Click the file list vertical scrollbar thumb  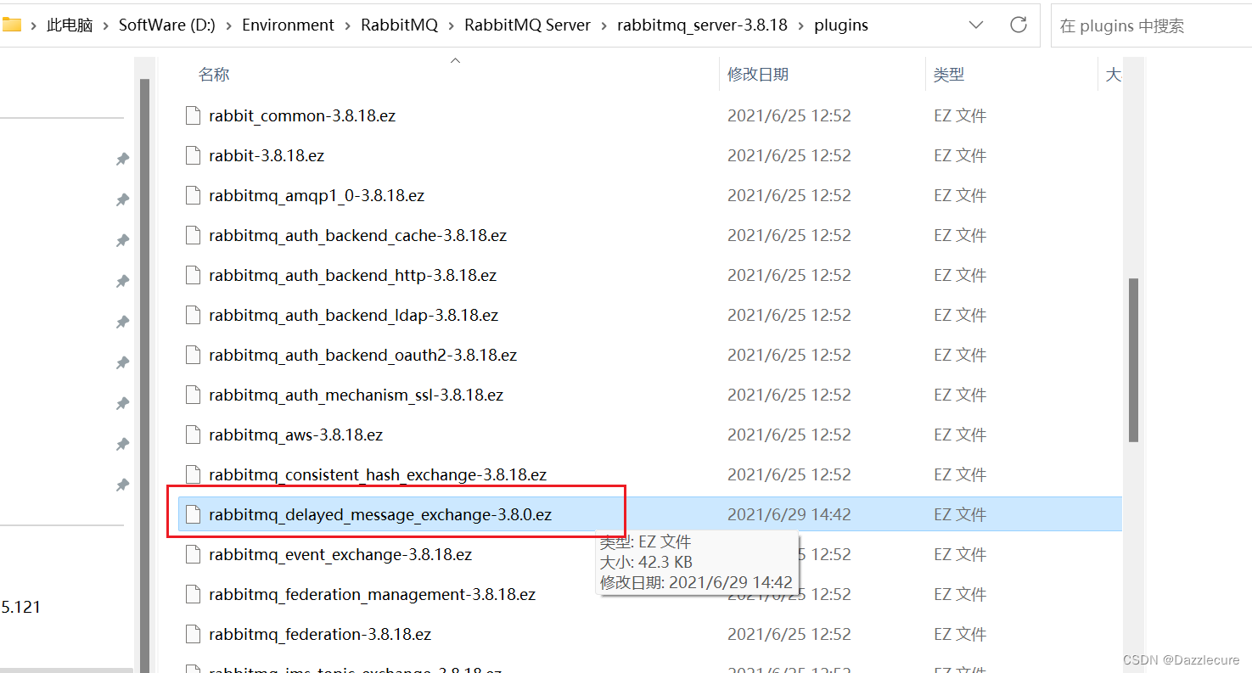(1134, 360)
